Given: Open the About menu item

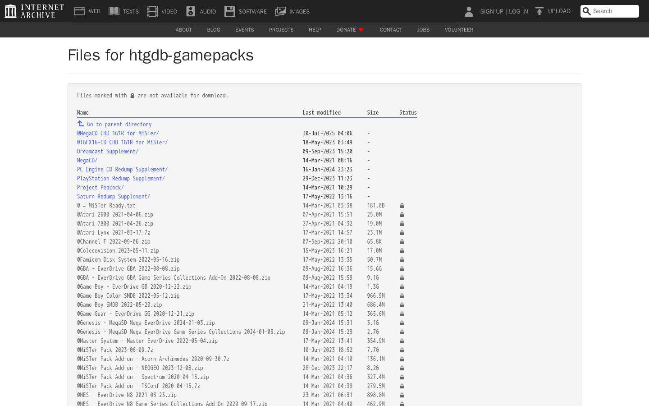Looking at the screenshot, I should click(x=184, y=30).
